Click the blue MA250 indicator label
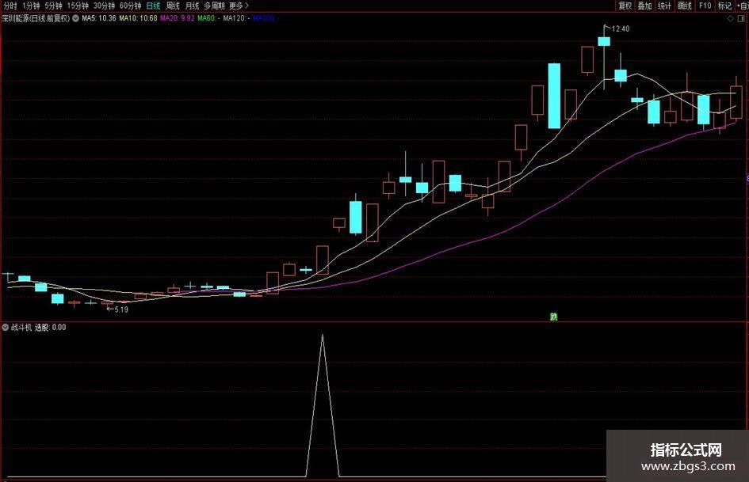The image size is (749, 482). coord(265,18)
